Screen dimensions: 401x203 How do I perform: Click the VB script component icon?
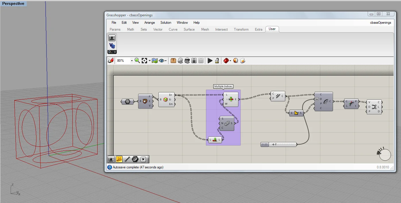112,46
